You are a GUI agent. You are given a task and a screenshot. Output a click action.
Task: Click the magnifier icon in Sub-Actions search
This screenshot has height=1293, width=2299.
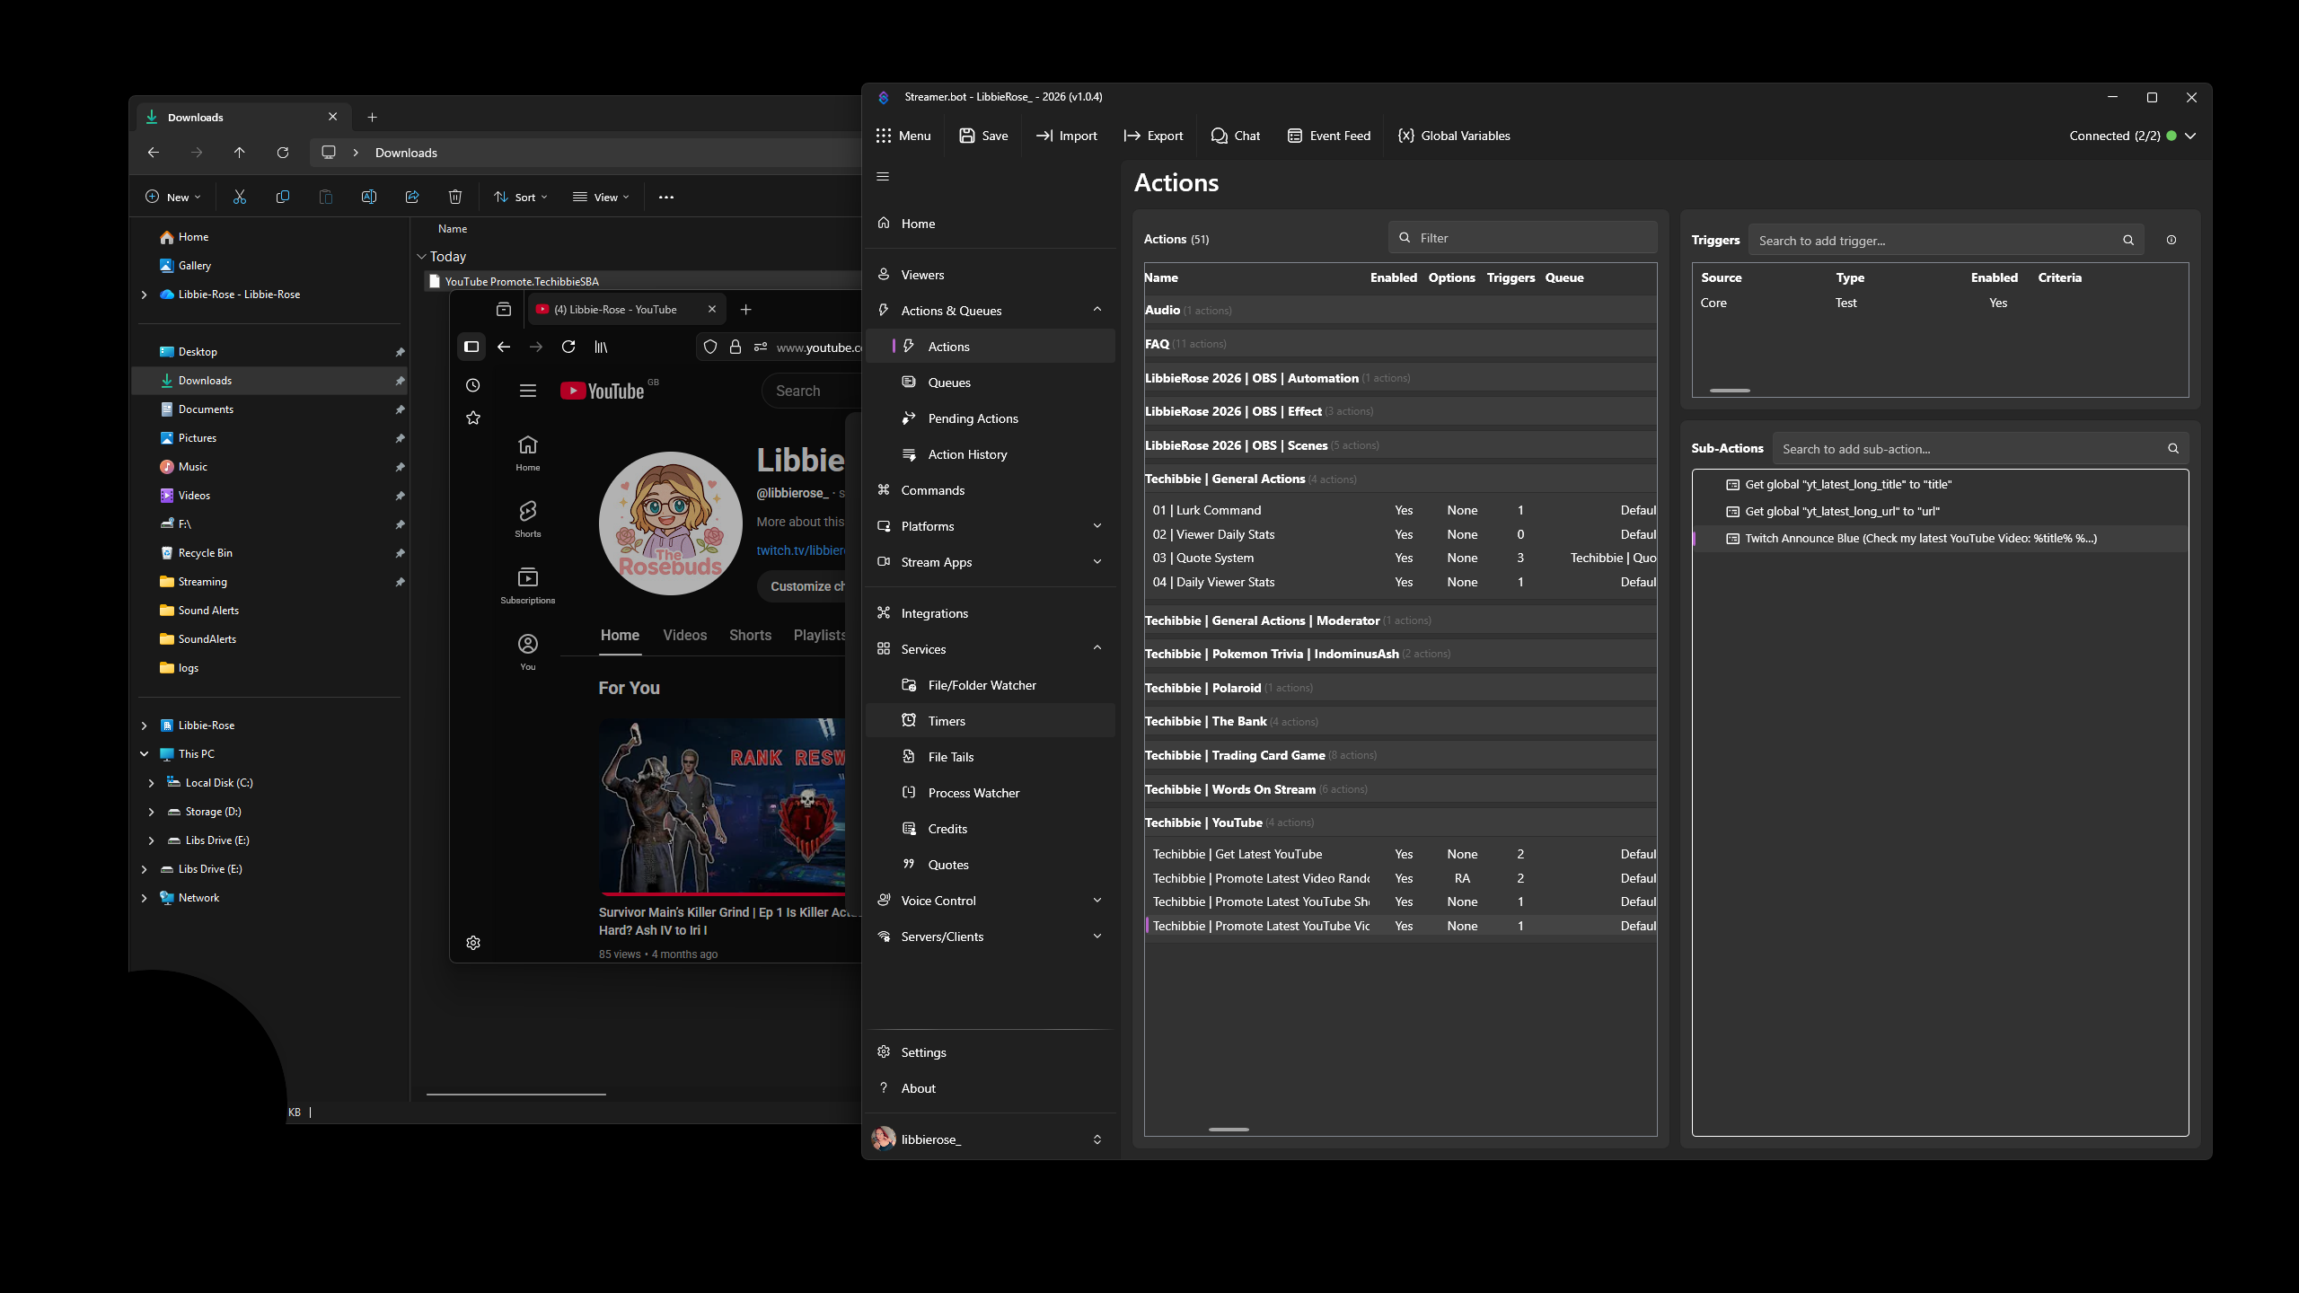(x=2173, y=449)
